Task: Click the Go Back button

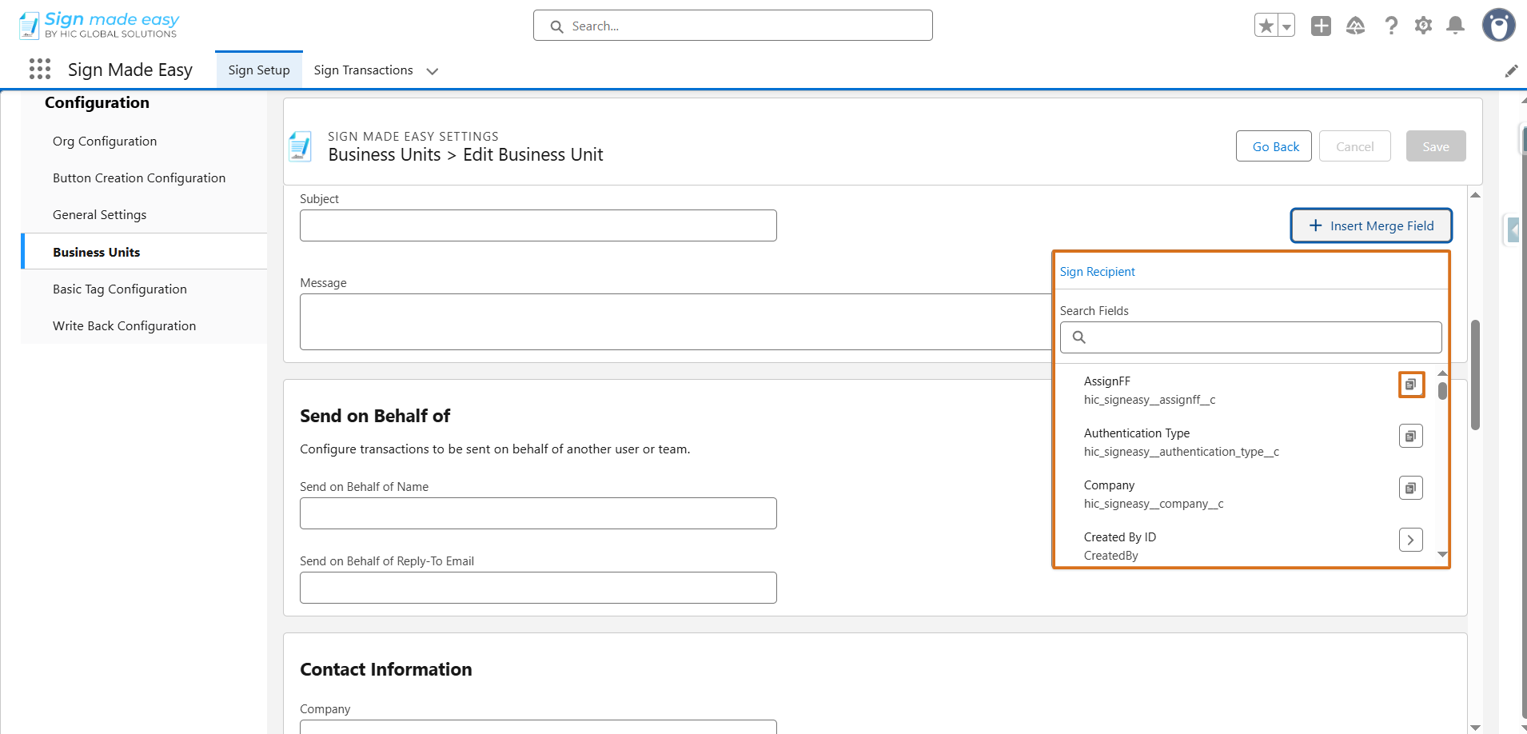Action: [x=1275, y=146]
